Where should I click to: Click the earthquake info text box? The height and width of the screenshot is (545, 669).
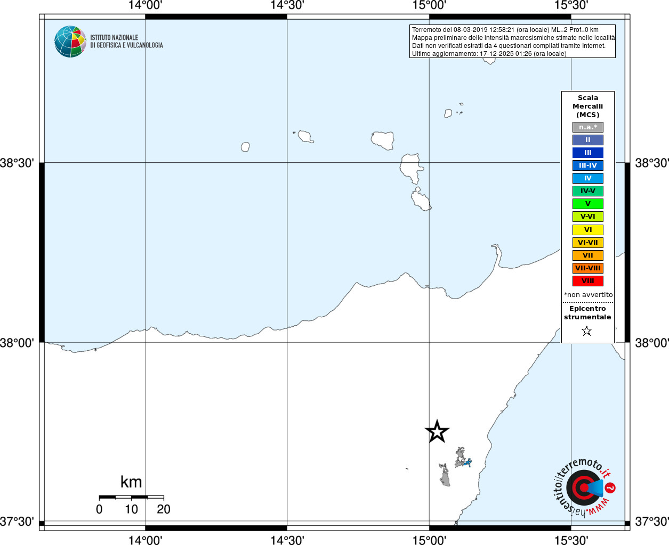pyautogui.click(x=512, y=42)
